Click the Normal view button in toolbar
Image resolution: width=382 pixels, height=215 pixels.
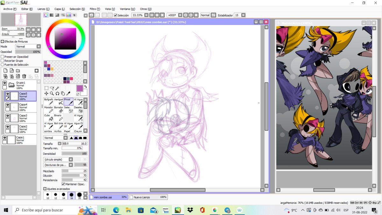click(x=205, y=15)
